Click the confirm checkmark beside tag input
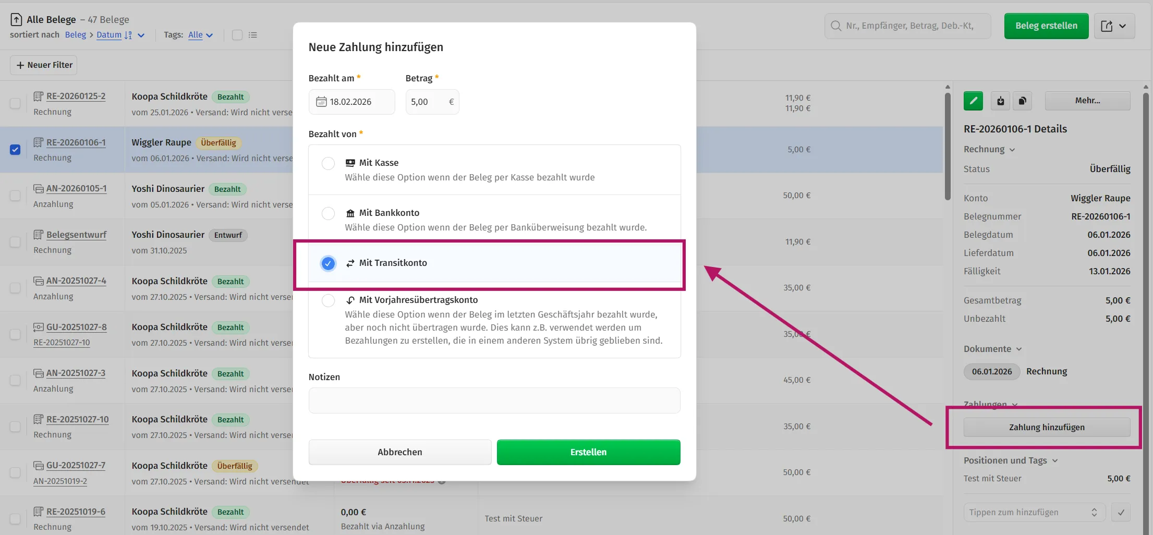 1121,512
